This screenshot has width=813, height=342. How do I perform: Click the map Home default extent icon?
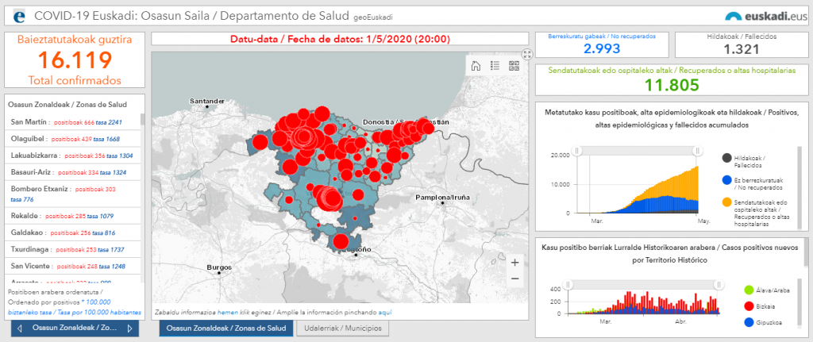[476, 66]
